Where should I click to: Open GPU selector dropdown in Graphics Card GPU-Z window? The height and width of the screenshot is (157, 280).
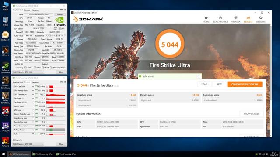pos(28,72)
